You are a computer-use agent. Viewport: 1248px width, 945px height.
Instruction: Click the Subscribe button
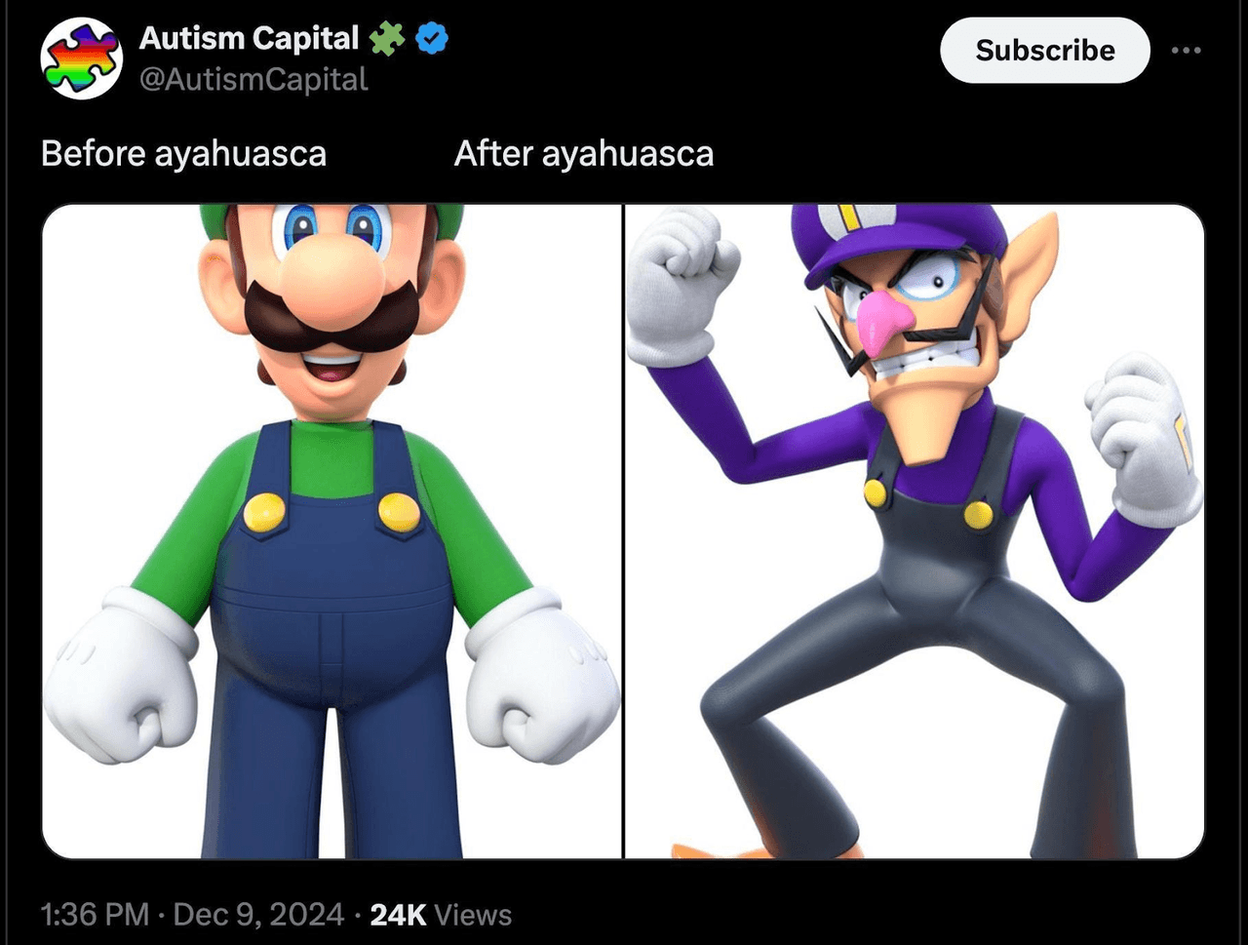pos(1044,50)
